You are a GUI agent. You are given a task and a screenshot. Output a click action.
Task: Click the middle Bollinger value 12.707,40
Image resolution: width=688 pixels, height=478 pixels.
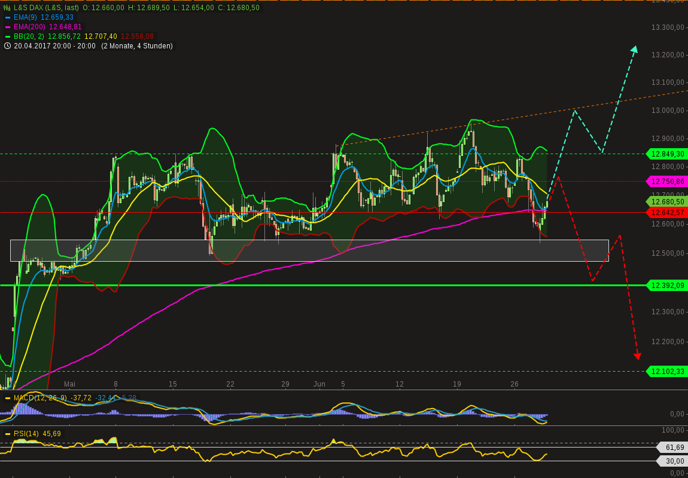pos(101,36)
